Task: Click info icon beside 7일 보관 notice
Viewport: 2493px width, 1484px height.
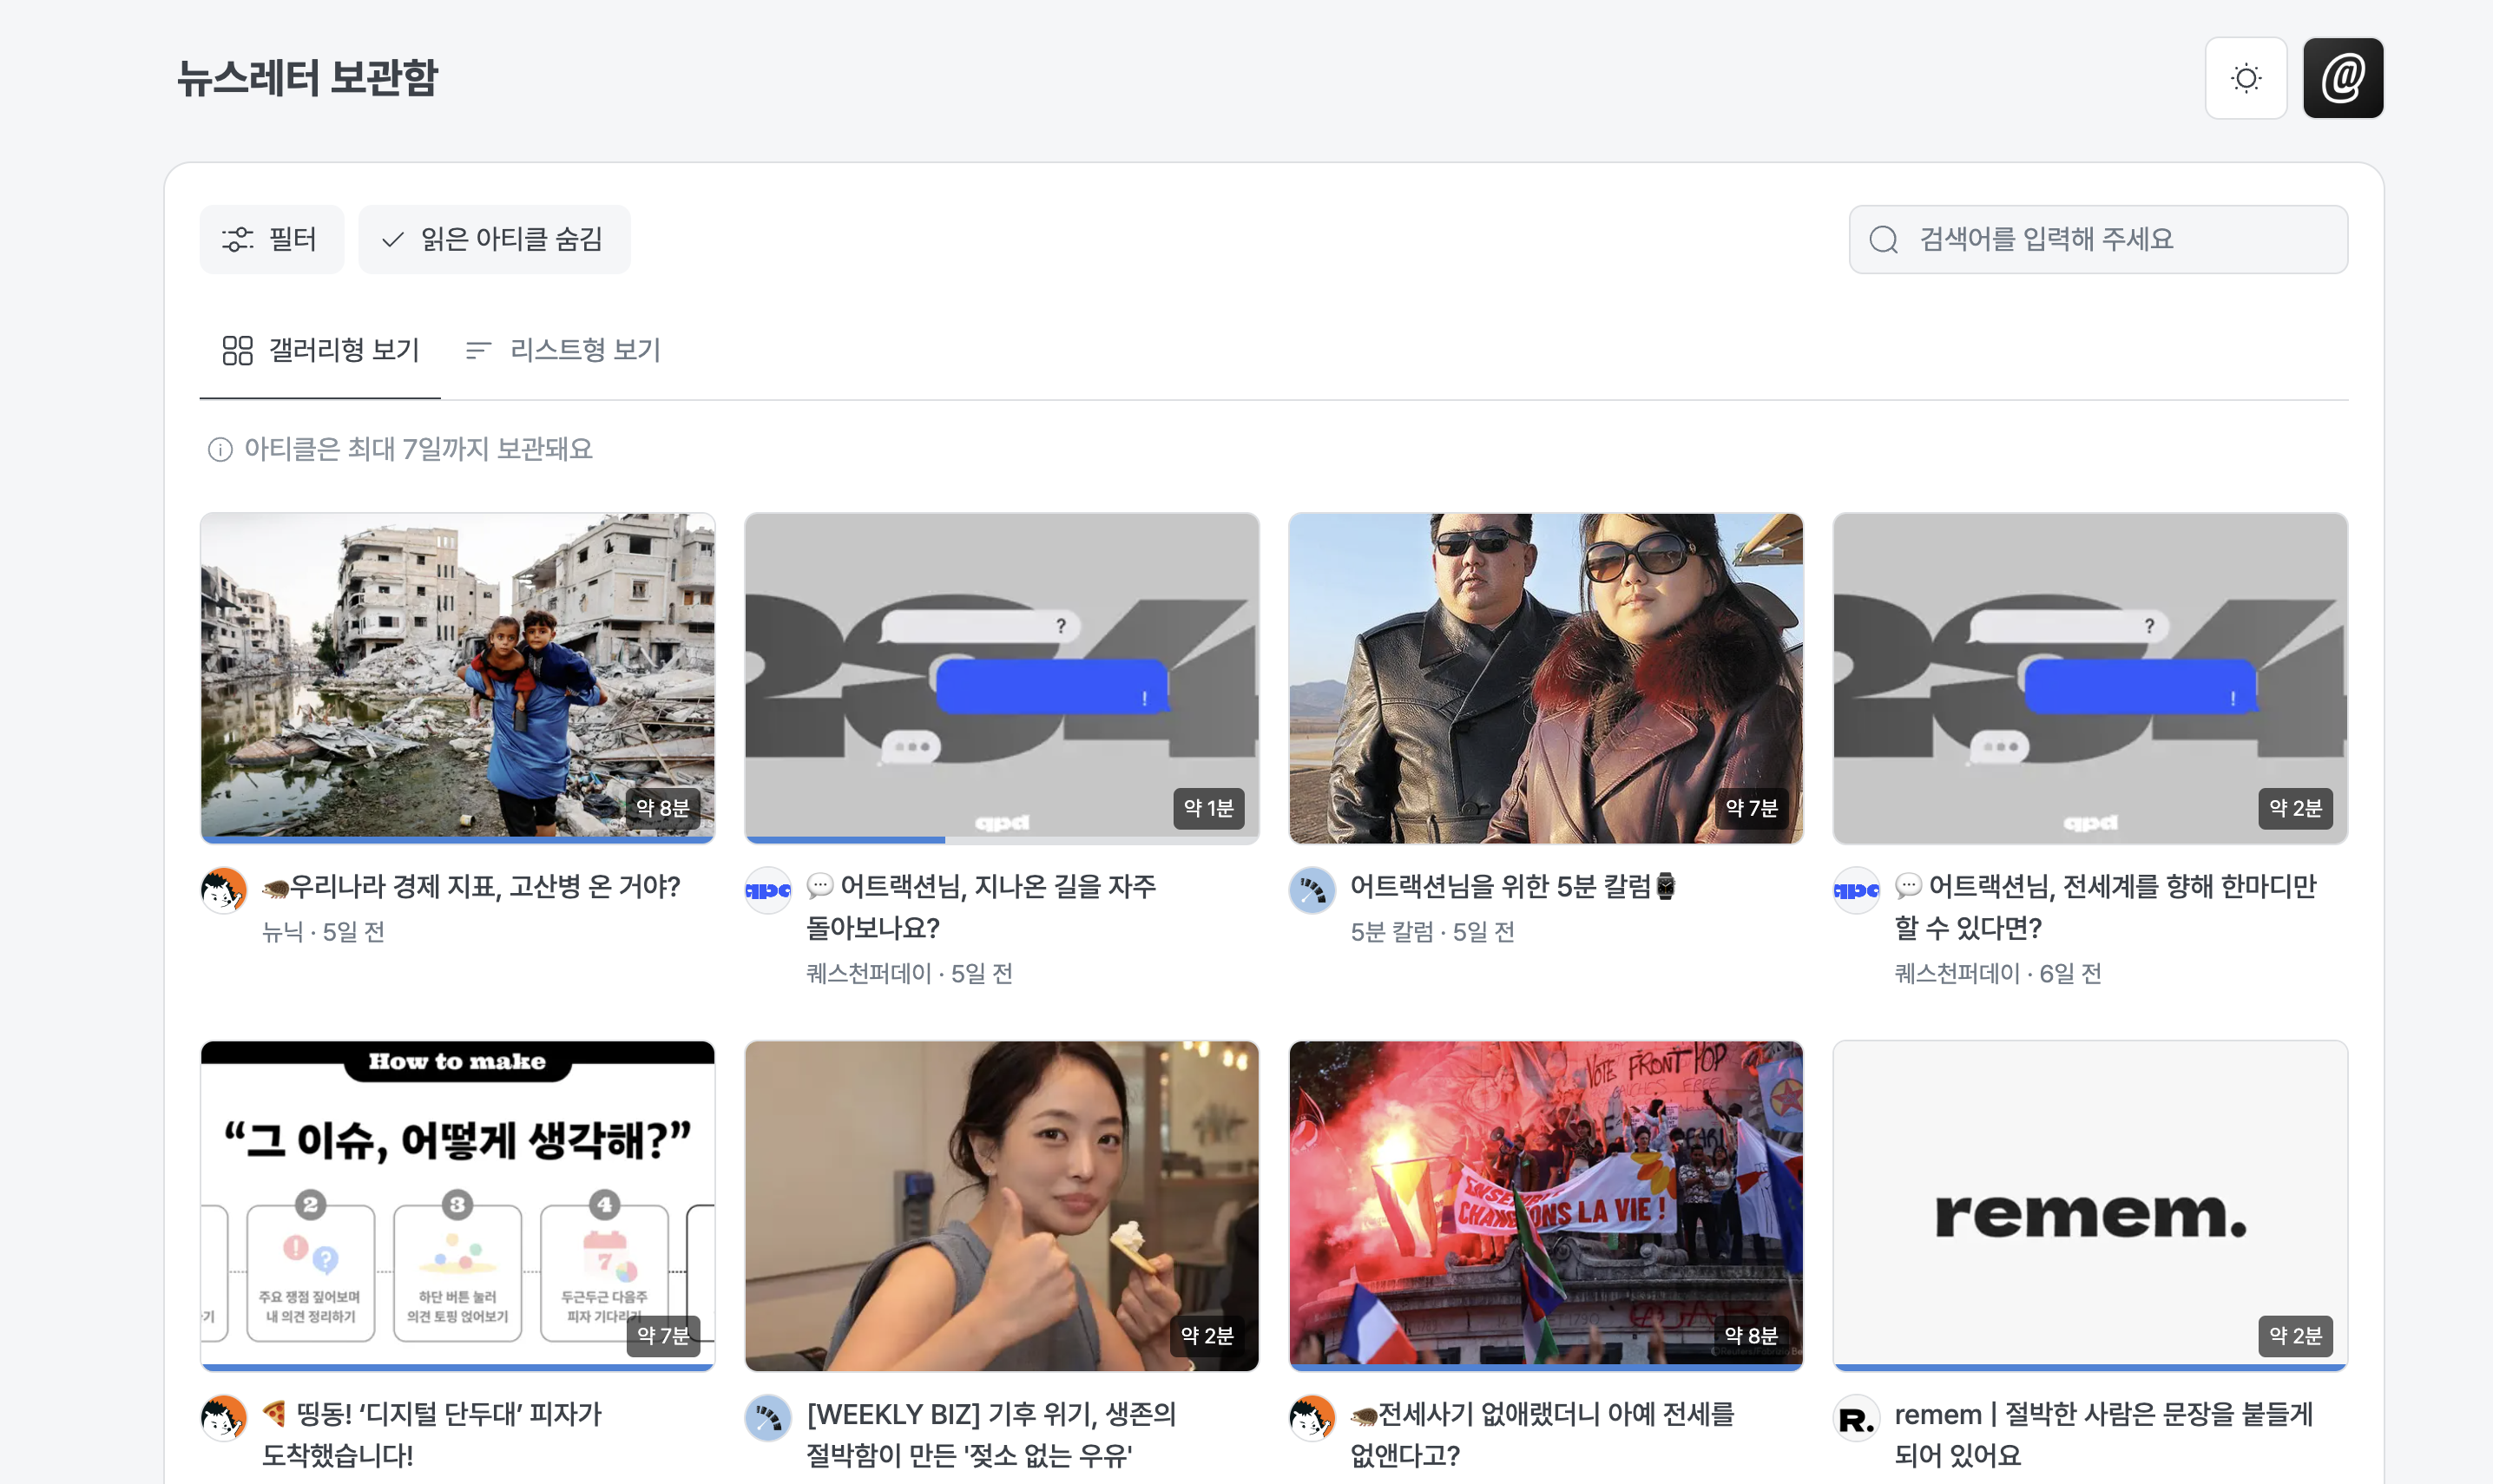Action: (x=220, y=450)
